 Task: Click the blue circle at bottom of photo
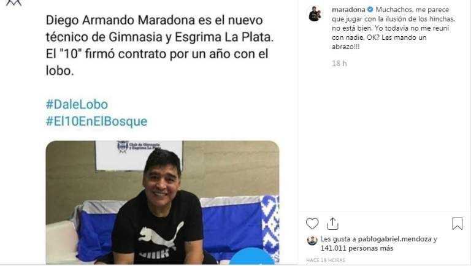(x=251, y=257)
